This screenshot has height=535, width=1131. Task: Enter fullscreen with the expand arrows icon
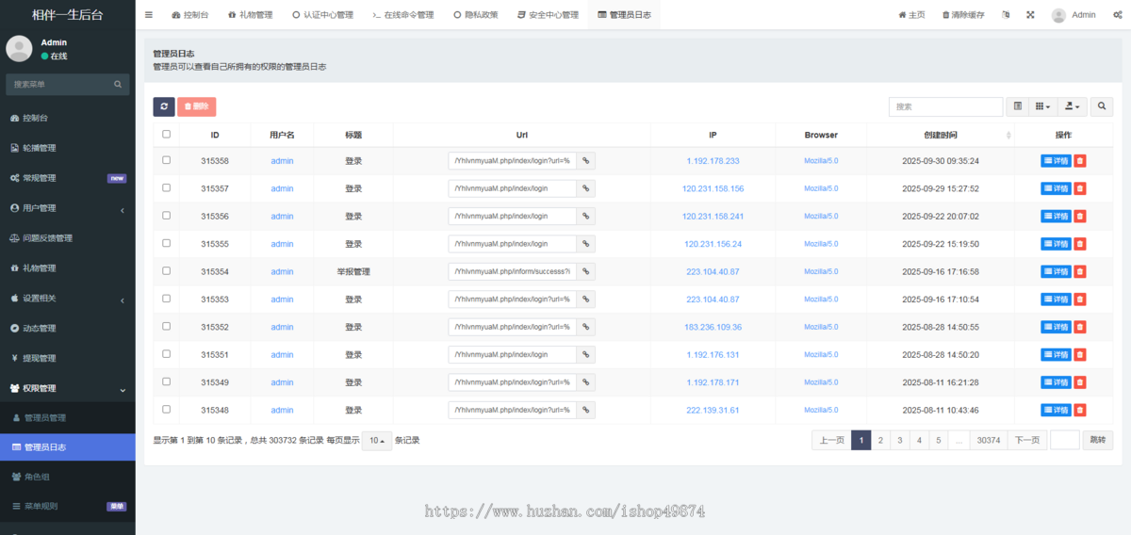(1030, 15)
